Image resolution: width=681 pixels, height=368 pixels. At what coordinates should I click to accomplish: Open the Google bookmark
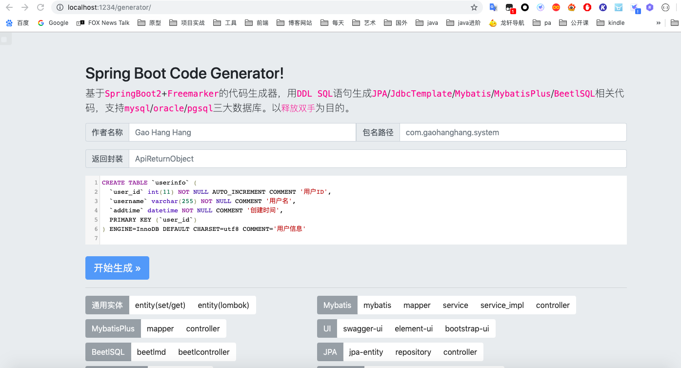tap(53, 22)
